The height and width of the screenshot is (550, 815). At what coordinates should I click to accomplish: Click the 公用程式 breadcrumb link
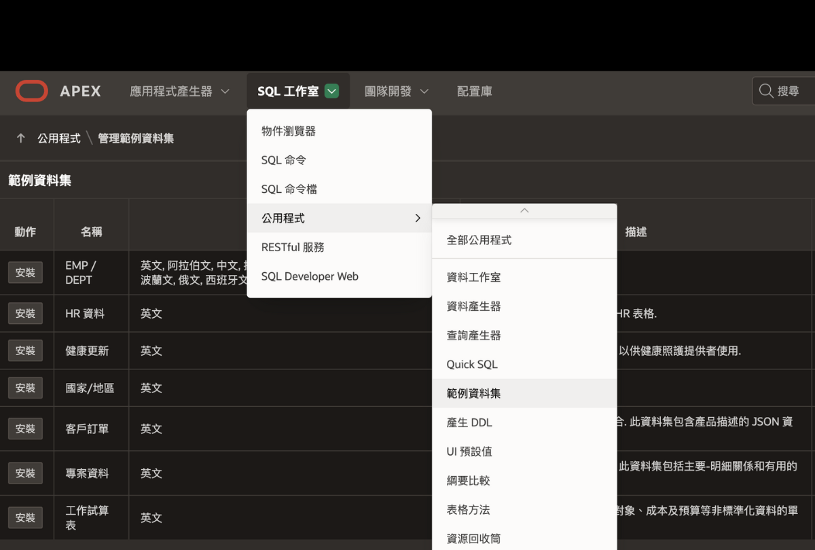click(59, 139)
